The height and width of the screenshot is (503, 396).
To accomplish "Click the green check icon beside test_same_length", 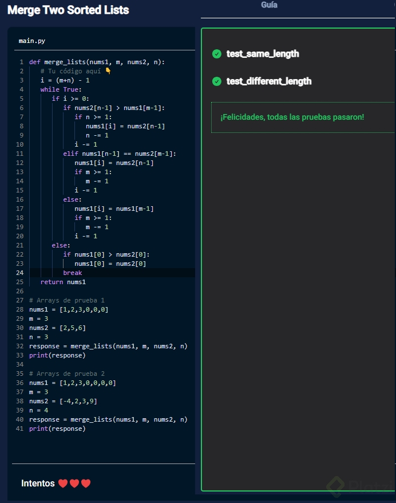I will tap(217, 54).
